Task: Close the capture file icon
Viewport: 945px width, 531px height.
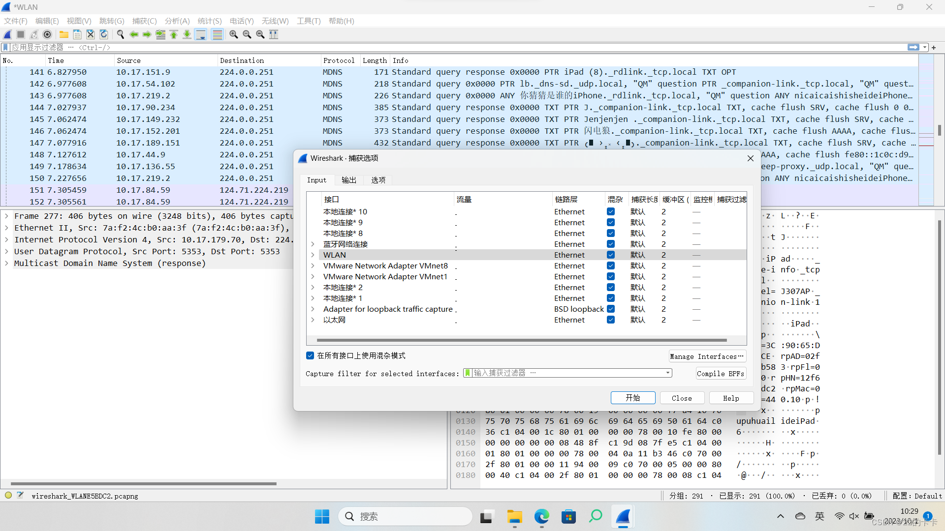Action: click(91, 34)
